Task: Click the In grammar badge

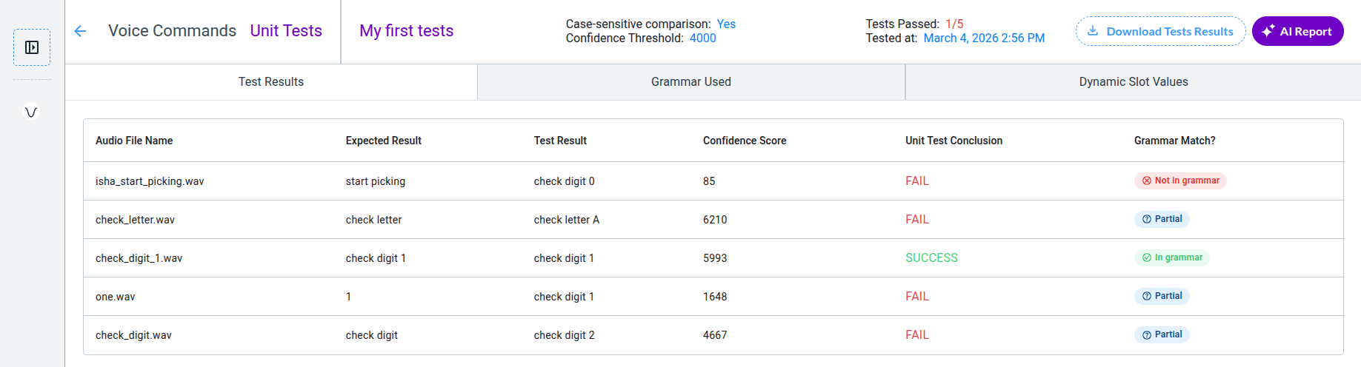Action: [1171, 257]
